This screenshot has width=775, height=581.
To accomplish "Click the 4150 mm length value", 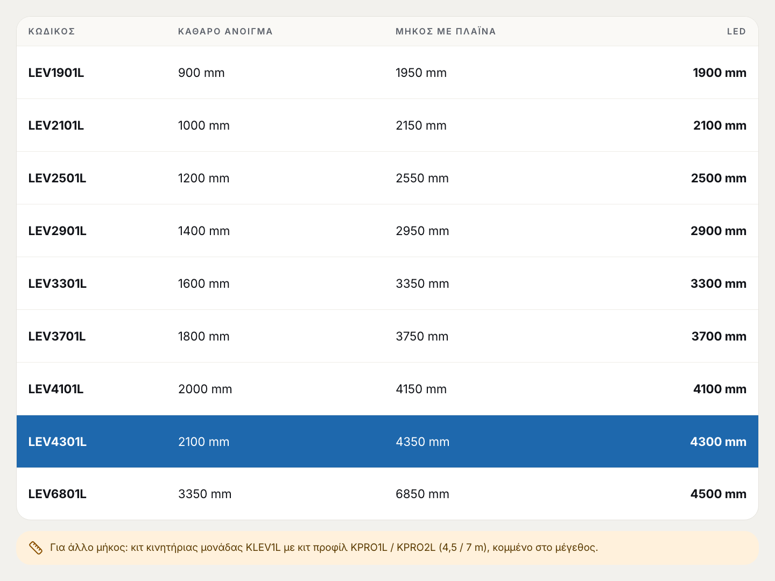I will (421, 389).
